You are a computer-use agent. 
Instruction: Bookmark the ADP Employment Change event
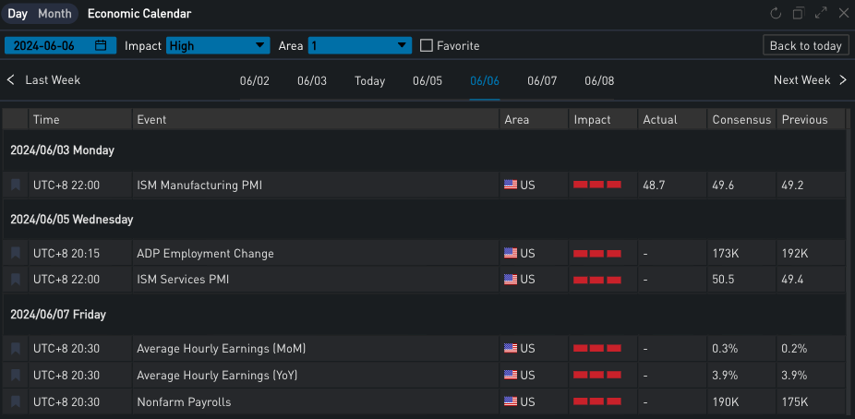pos(16,253)
